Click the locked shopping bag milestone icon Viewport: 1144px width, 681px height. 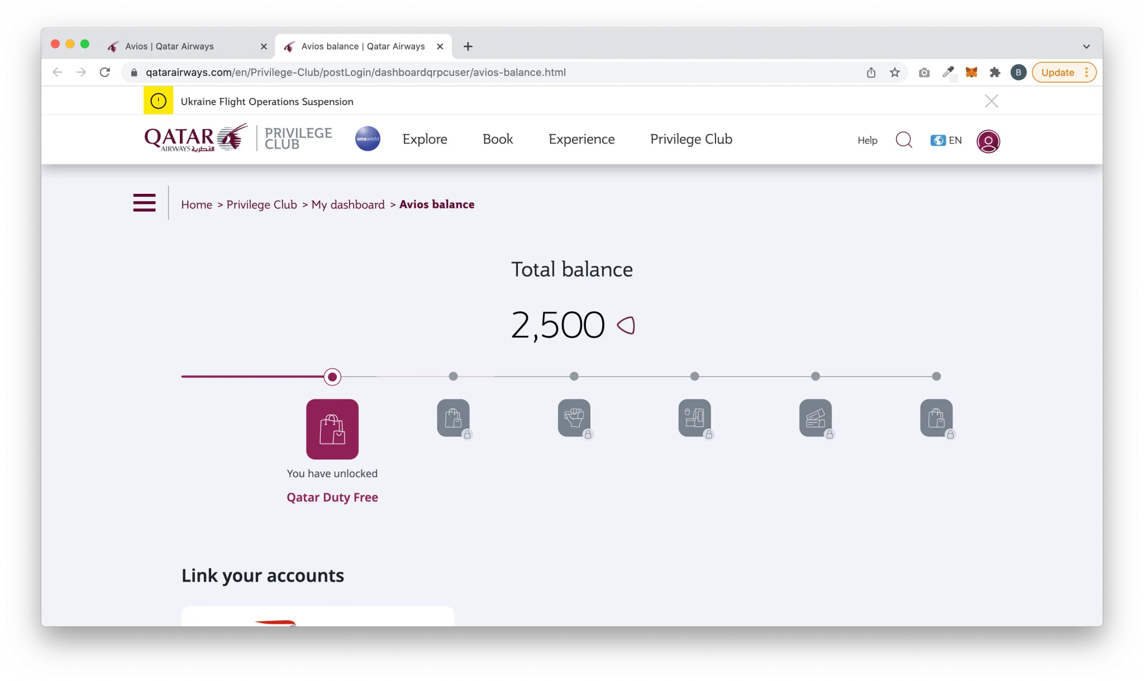coord(453,418)
